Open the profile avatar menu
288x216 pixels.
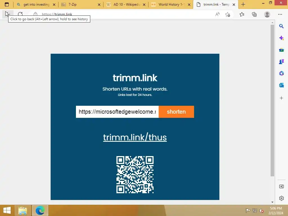267,14
